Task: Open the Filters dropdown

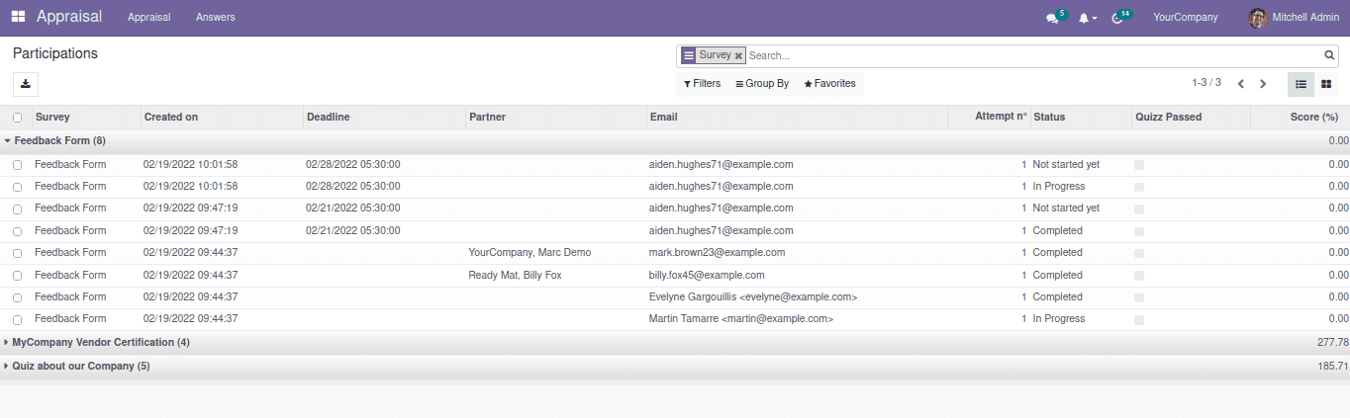Action: point(702,84)
